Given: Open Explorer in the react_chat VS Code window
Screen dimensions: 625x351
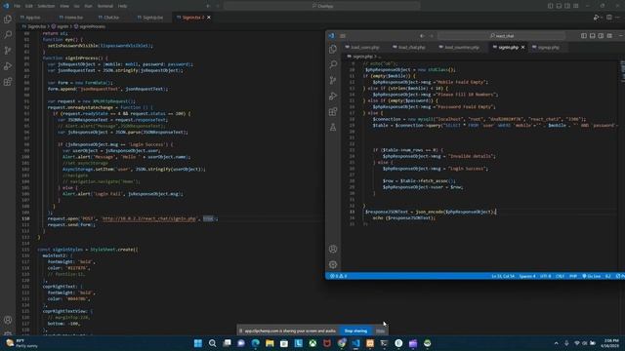Looking at the screenshot, I should pyautogui.click(x=333, y=49).
